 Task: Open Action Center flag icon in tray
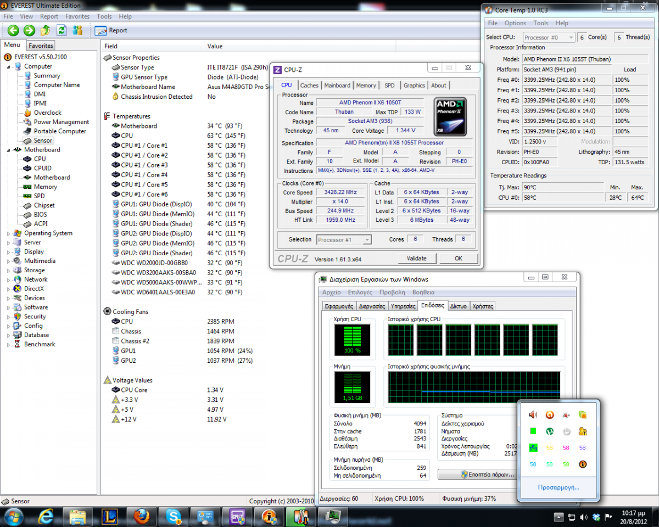[608, 517]
